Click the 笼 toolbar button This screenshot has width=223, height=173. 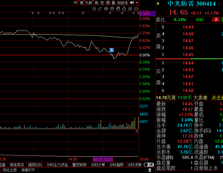click(x=102, y=3)
